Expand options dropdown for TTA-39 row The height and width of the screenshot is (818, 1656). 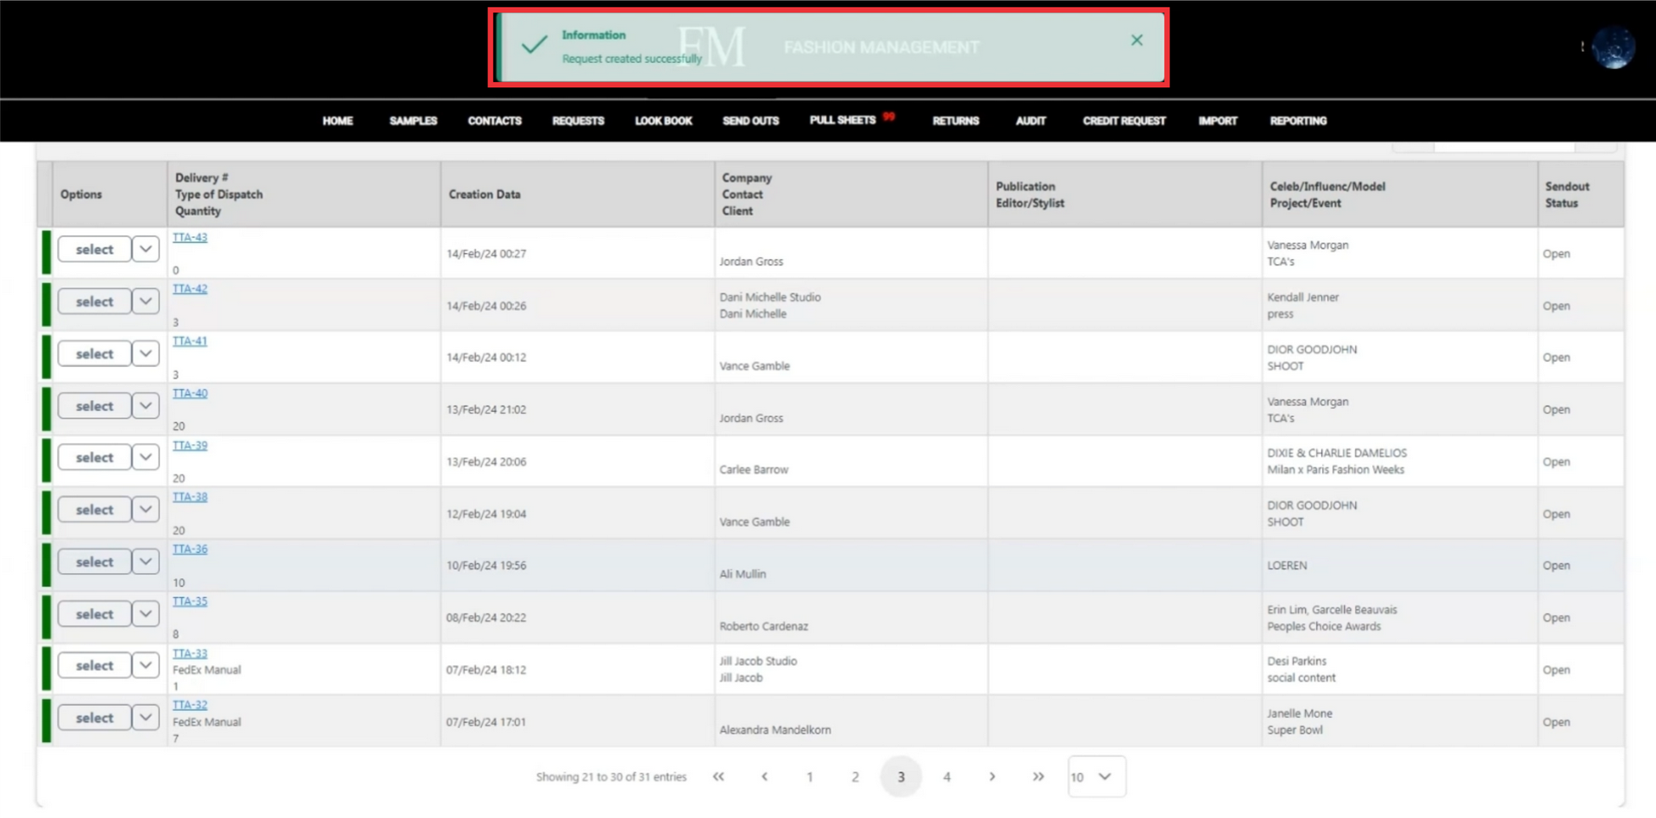click(146, 457)
